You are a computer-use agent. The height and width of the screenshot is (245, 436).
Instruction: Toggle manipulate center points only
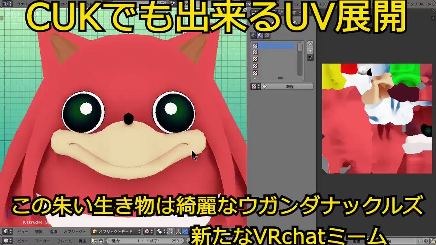coord(170,232)
